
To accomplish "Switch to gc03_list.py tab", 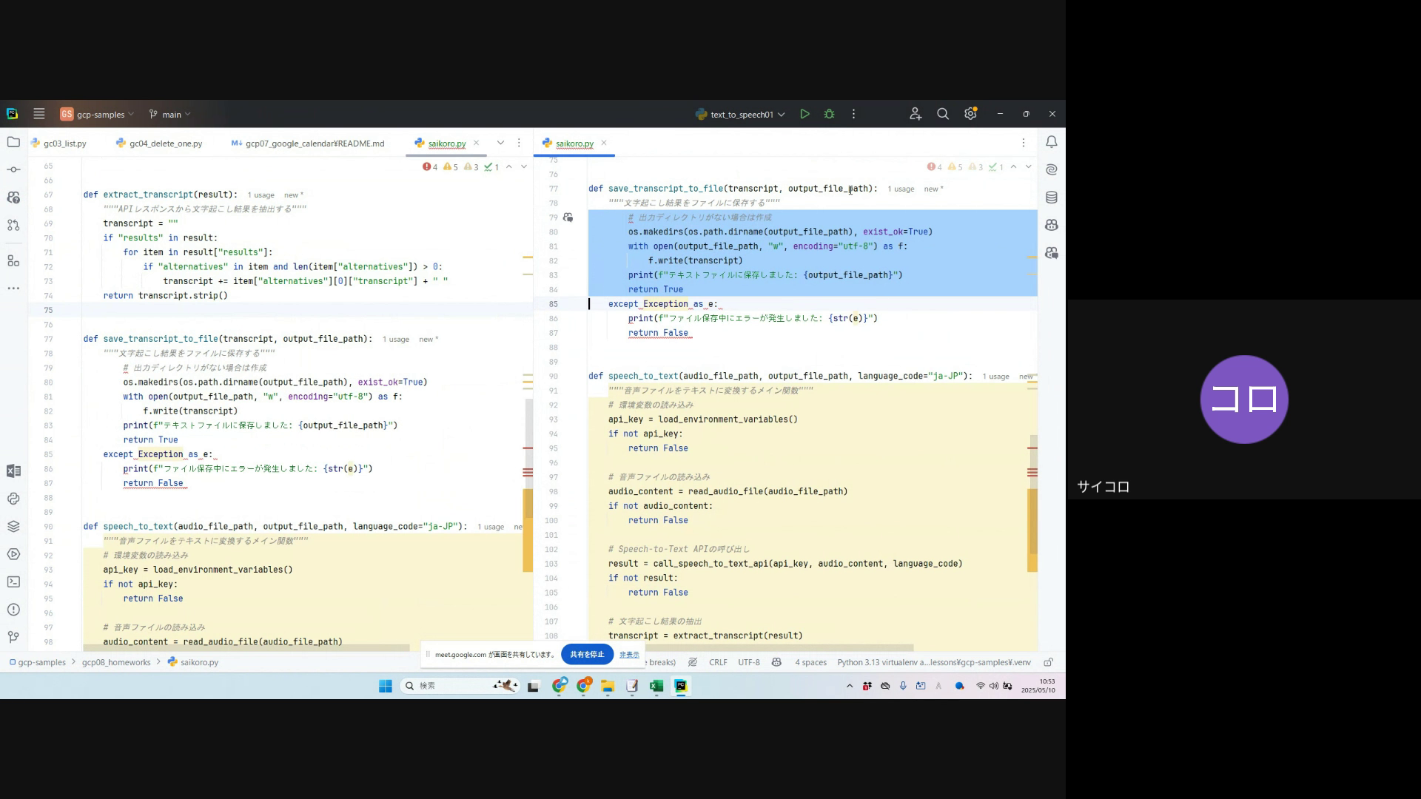I will point(64,144).
